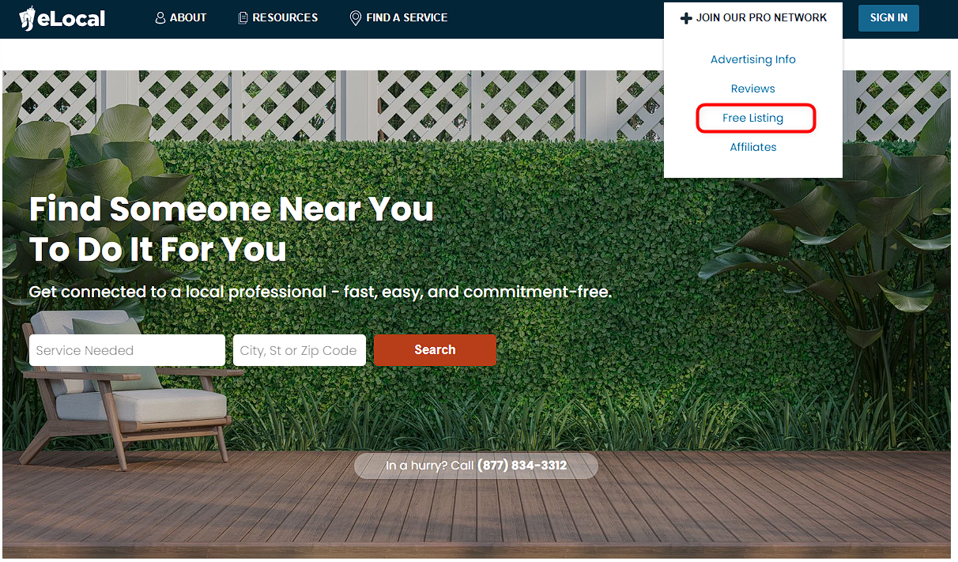The width and height of the screenshot is (958, 562).
Task: Select Reviews in the pro network menu
Action: pyautogui.click(x=753, y=89)
